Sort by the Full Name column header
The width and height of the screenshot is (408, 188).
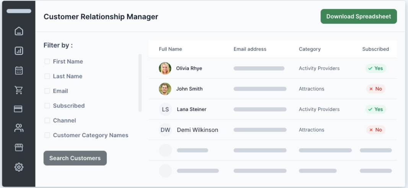tap(171, 49)
